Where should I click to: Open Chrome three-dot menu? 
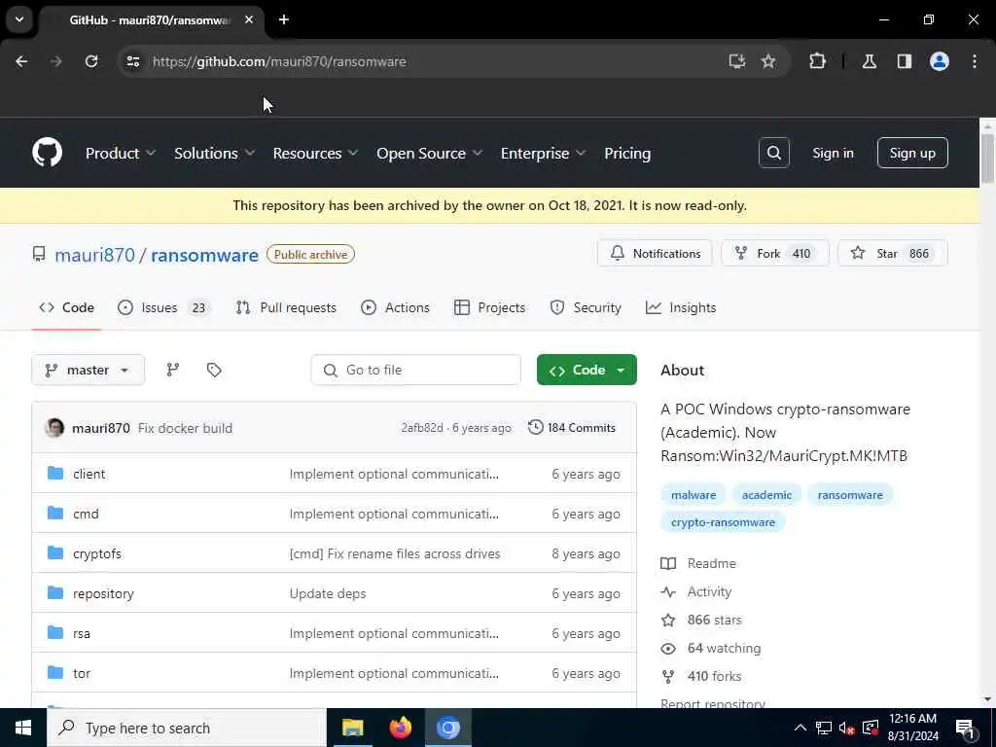975,61
